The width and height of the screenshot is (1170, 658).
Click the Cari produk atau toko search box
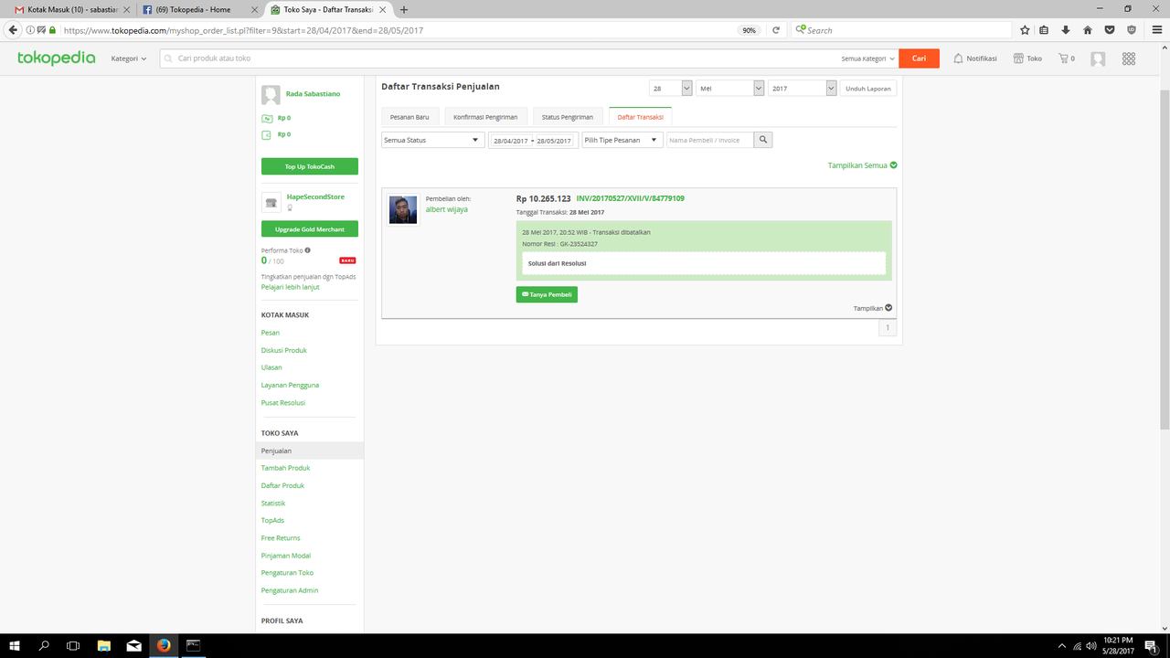click(x=500, y=58)
